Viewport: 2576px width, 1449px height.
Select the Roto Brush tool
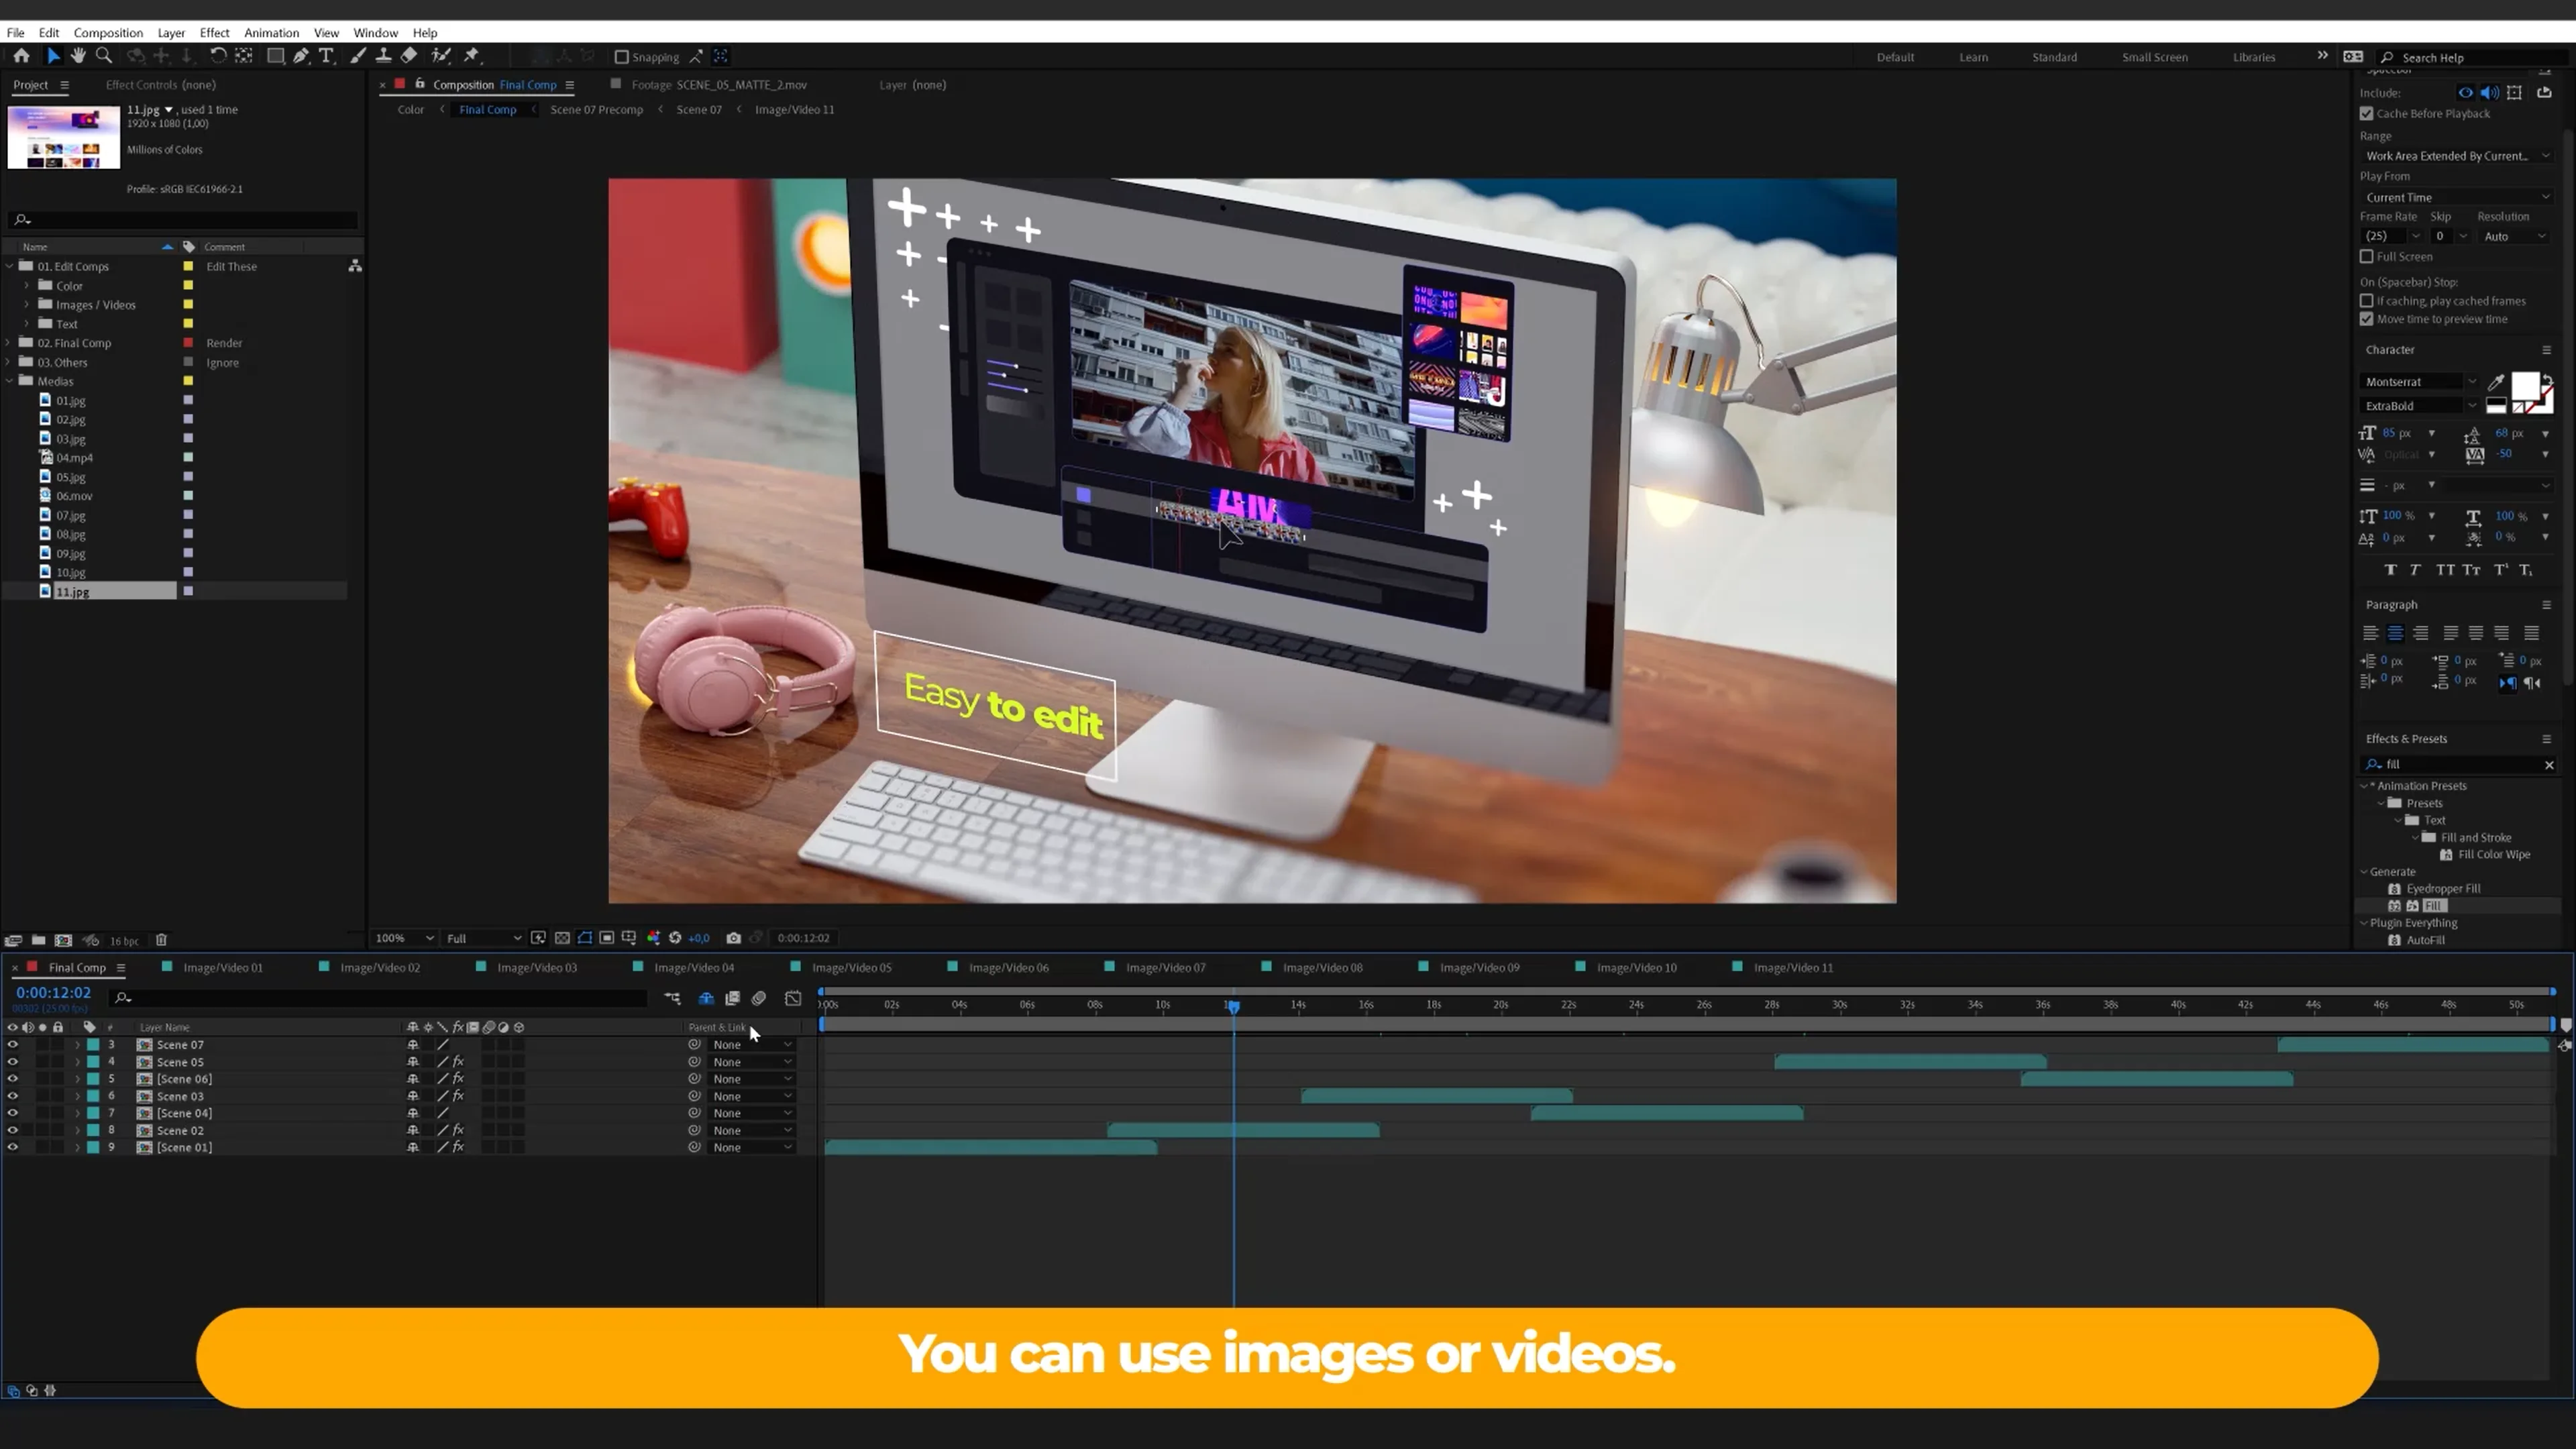coord(440,56)
